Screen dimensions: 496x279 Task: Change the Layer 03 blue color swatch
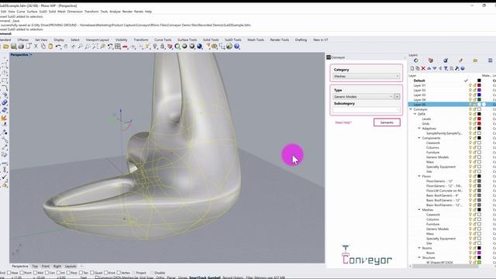point(479,95)
